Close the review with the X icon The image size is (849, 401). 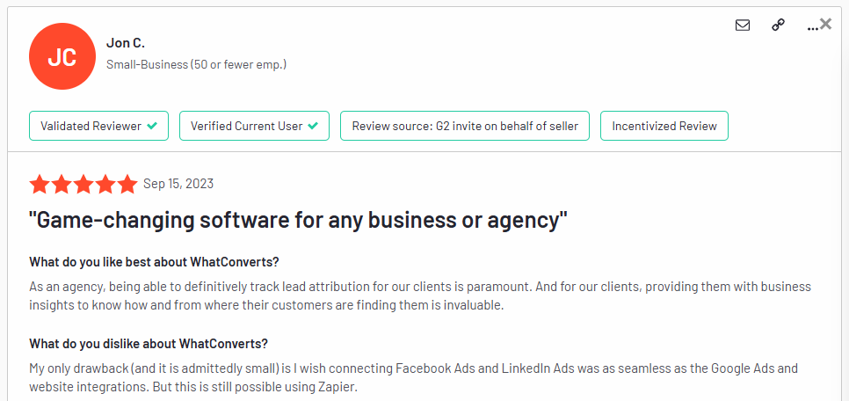pyautogui.click(x=826, y=23)
